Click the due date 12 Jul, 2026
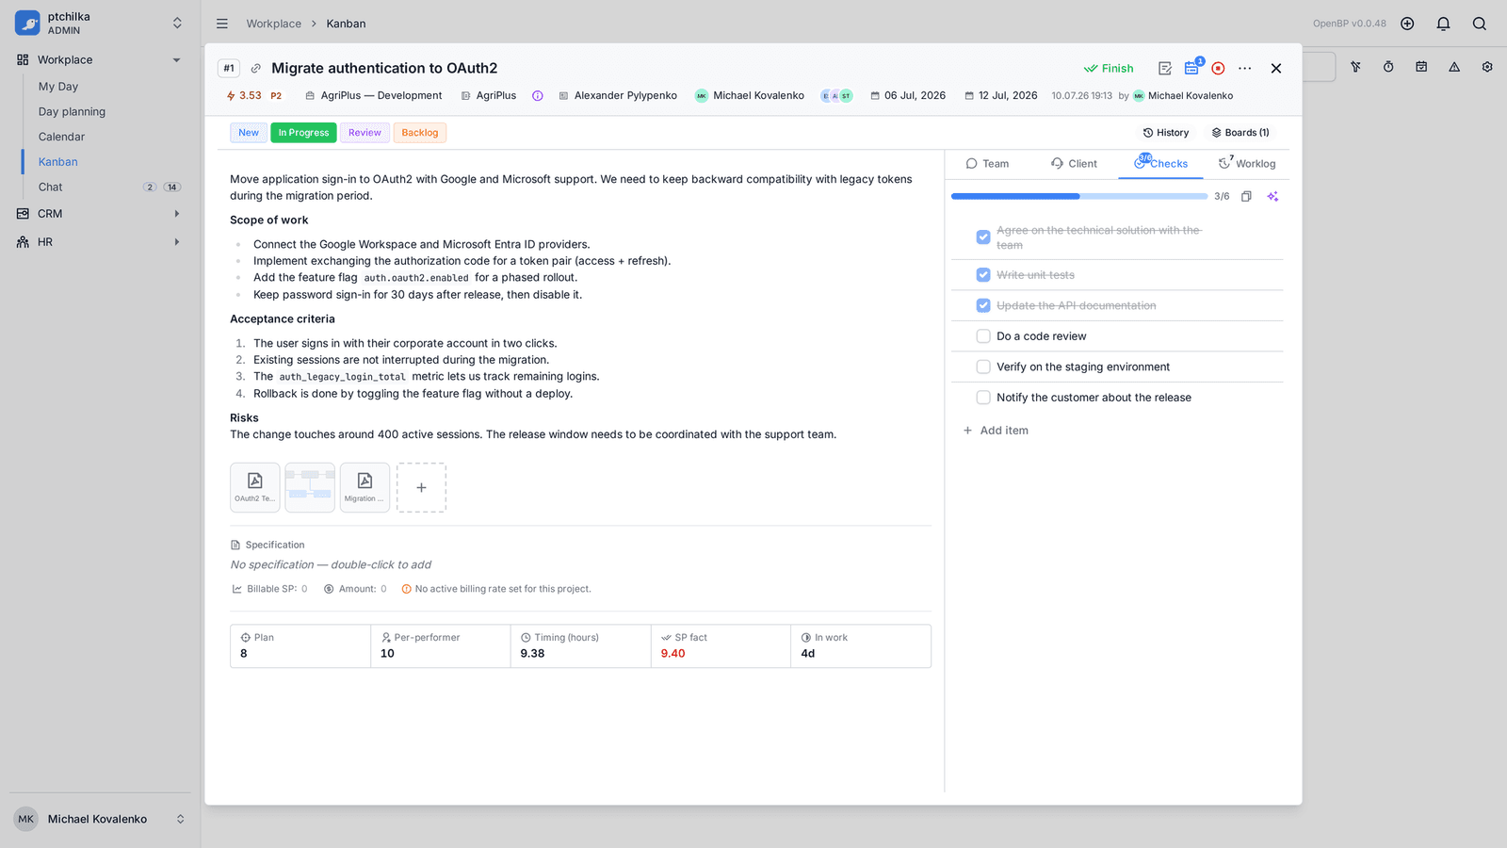 click(x=1001, y=96)
